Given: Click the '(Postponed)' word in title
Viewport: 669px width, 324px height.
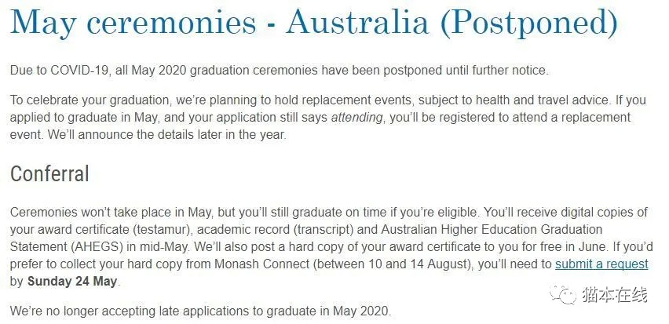Looking at the screenshot, I should pos(529,23).
